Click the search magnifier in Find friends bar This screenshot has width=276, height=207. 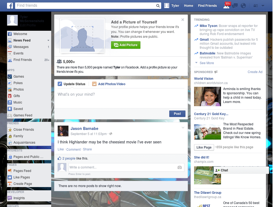158,5
